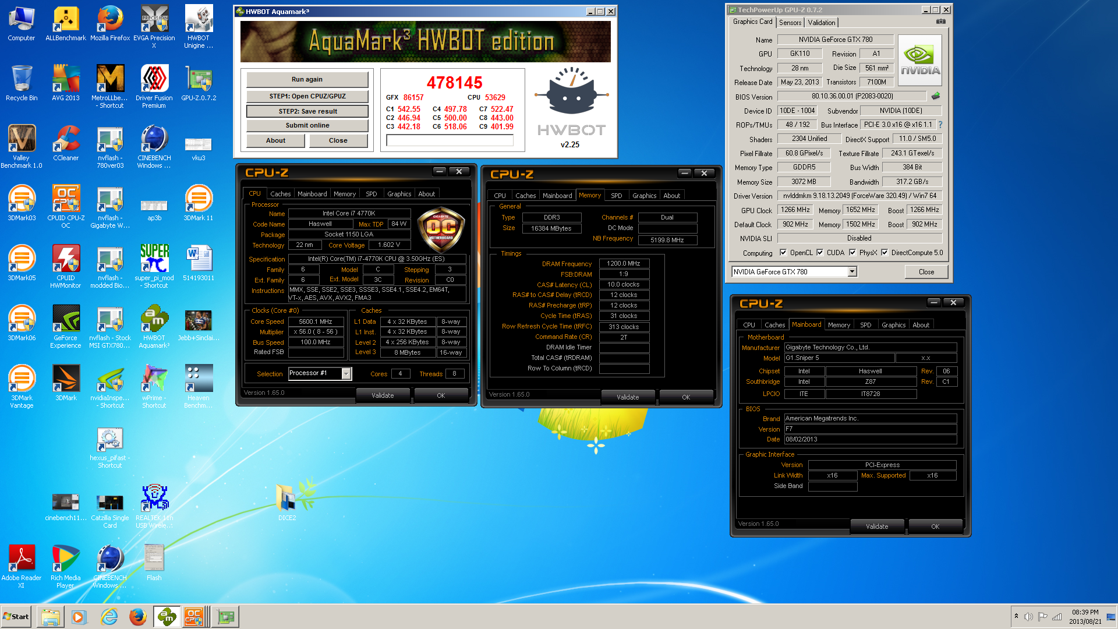Open the DICE2 folder on the desktop
The height and width of the screenshot is (629, 1118).
287,502
